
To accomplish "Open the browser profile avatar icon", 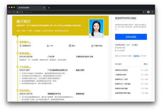I will pos(148,12).
